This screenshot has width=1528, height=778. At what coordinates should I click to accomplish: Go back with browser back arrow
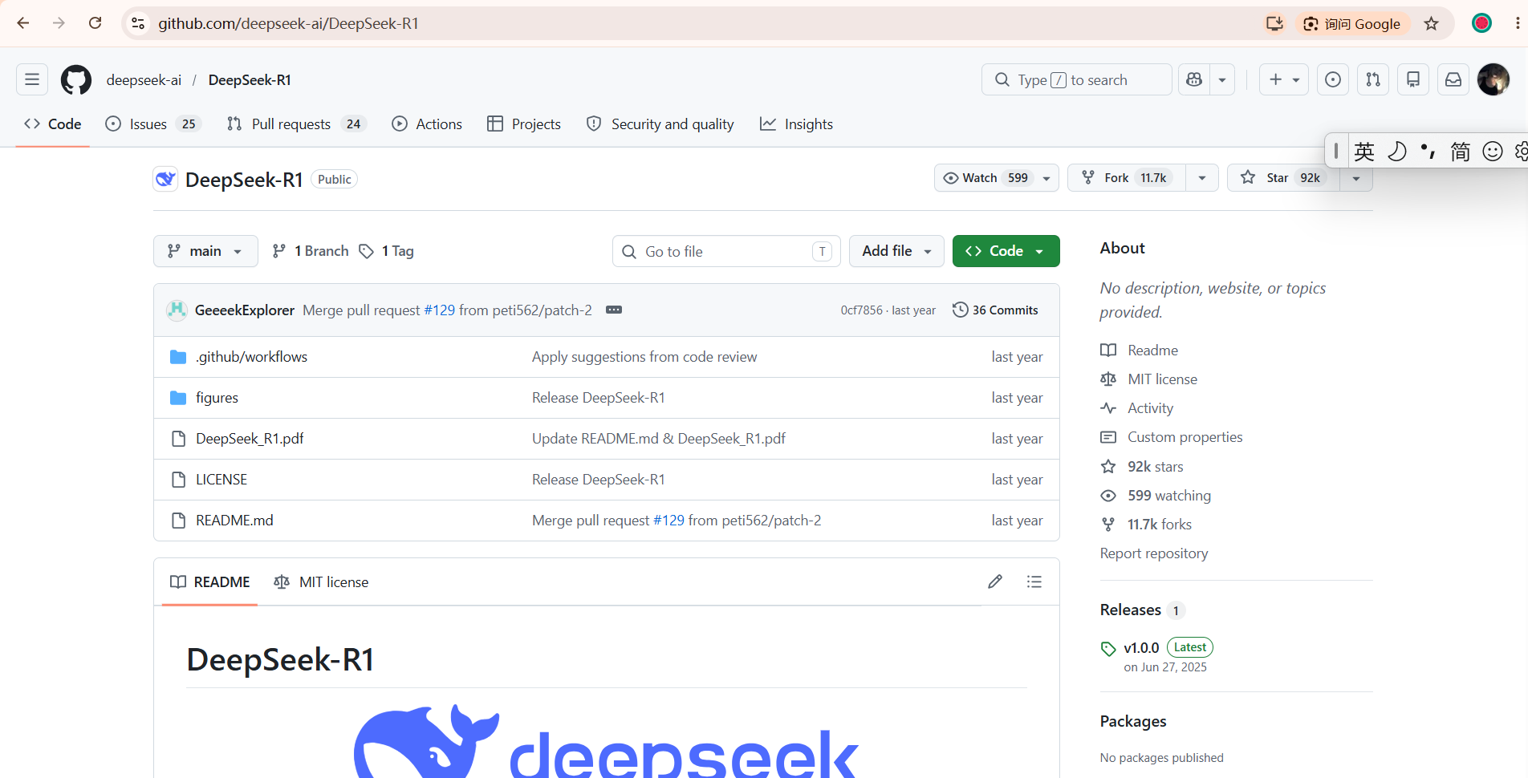pos(23,23)
